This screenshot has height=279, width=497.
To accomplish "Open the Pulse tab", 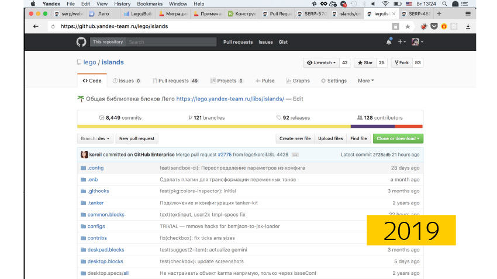I will point(265,81).
